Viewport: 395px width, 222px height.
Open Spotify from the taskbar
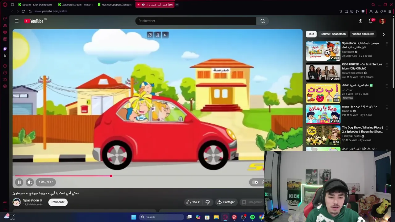pyautogui.click(x=252, y=217)
